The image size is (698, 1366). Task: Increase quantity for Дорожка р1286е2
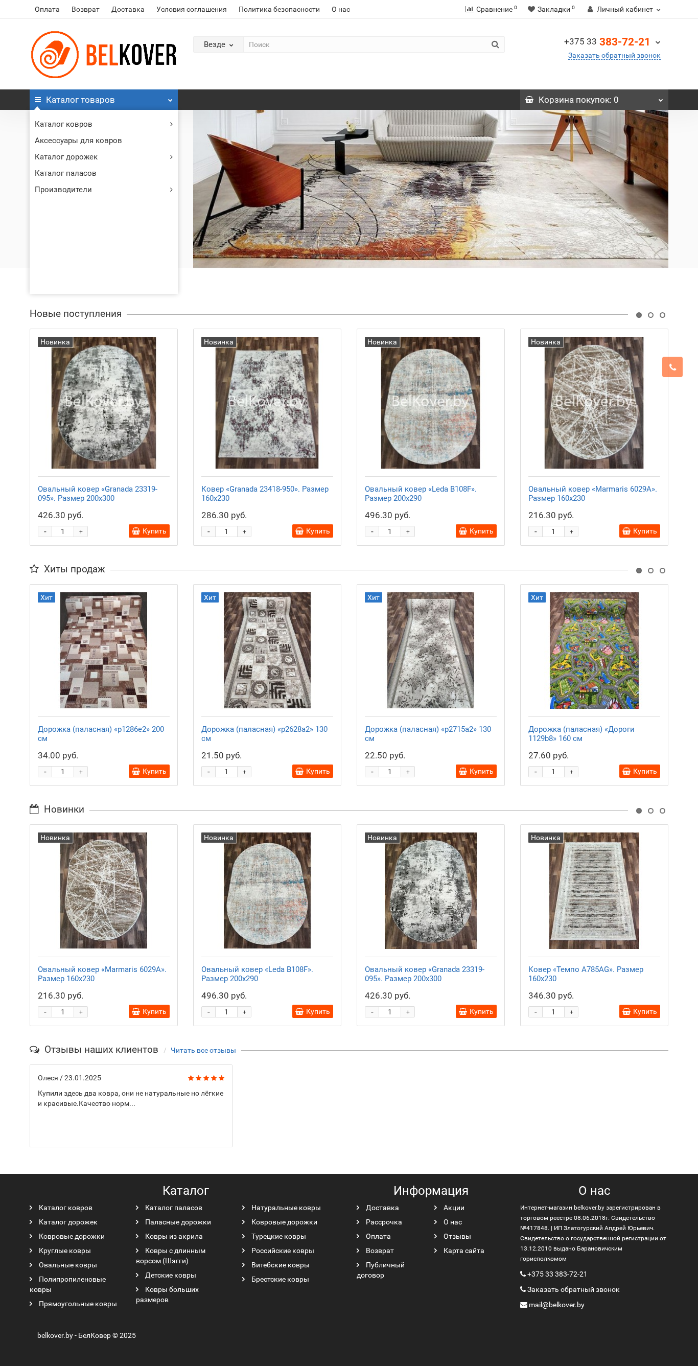(x=81, y=772)
